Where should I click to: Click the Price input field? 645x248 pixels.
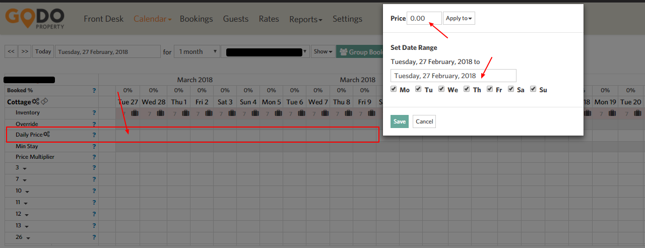pos(424,18)
